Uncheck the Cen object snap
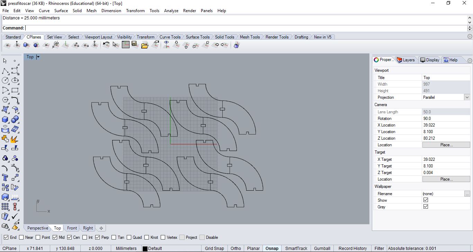The image size is (473, 252). click(x=69, y=237)
